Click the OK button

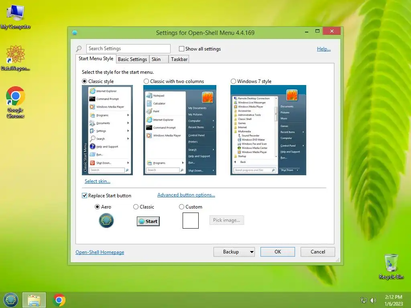click(278, 252)
